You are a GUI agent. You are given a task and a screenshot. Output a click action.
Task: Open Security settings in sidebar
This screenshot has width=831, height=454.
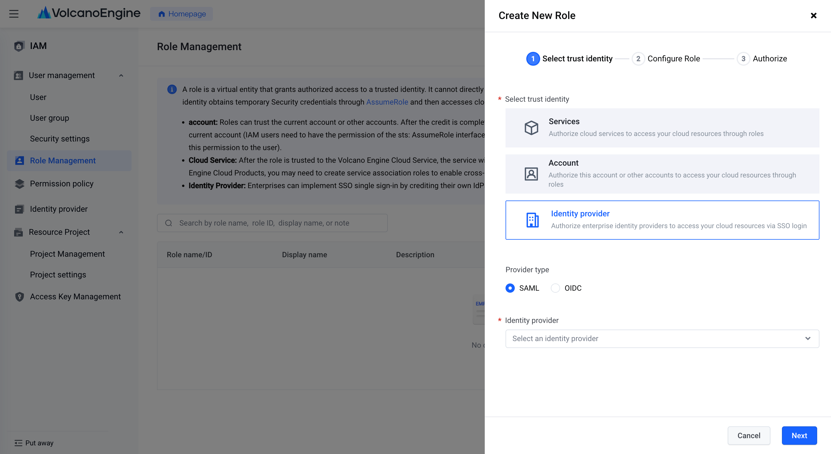60,139
